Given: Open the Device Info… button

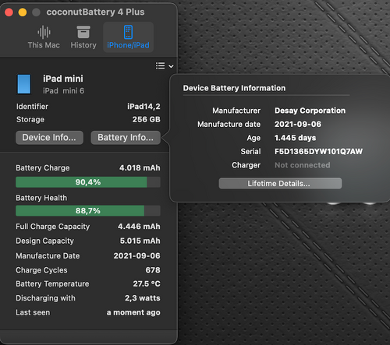Looking at the screenshot, I should (x=49, y=137).
